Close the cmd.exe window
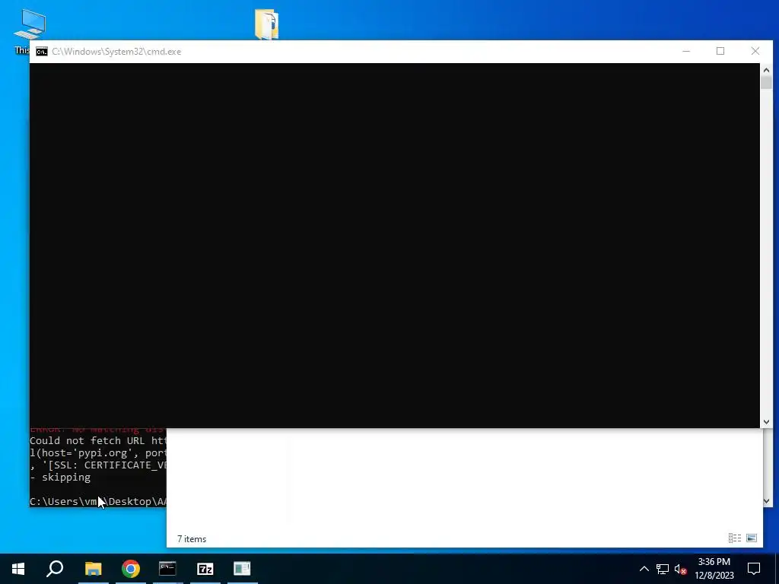The height and width of the screenshot is (584, 779). pos(755,51)
